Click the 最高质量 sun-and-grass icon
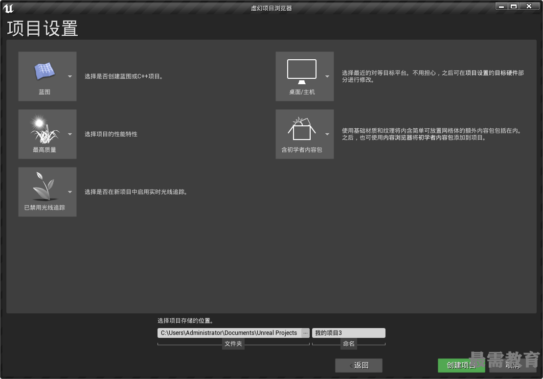The height and width of the screenshot is (379, 543). coord(45,129)
